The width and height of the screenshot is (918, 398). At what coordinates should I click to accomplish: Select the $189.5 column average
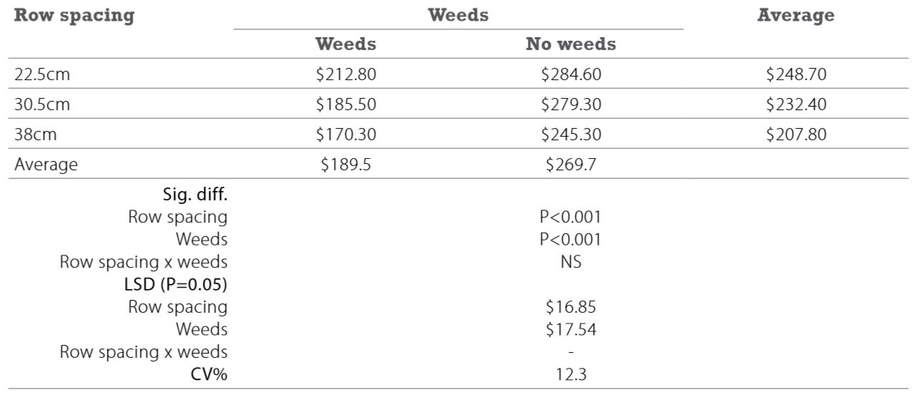point(346,165)
